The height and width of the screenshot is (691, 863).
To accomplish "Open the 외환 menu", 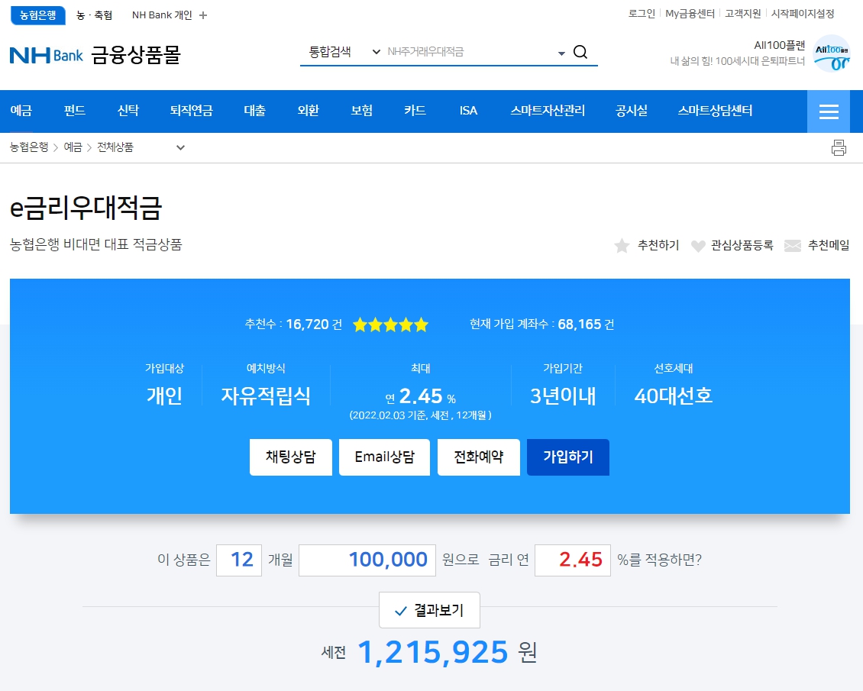I will pyautogui.click(x=308, y=111).
